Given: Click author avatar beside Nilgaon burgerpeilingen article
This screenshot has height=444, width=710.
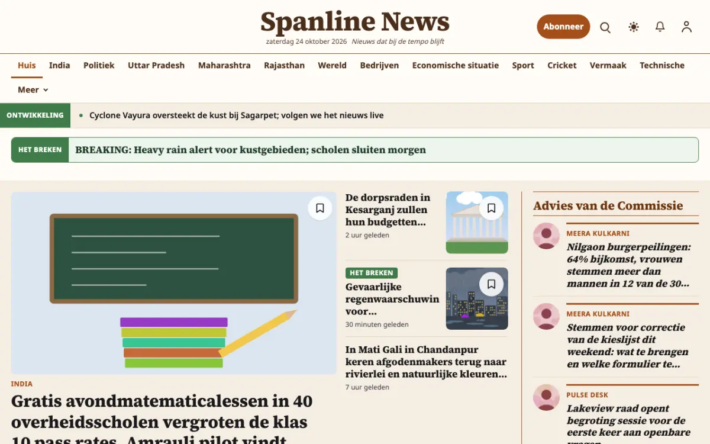Looking at the screenshot, I should (x=546, y=236).
